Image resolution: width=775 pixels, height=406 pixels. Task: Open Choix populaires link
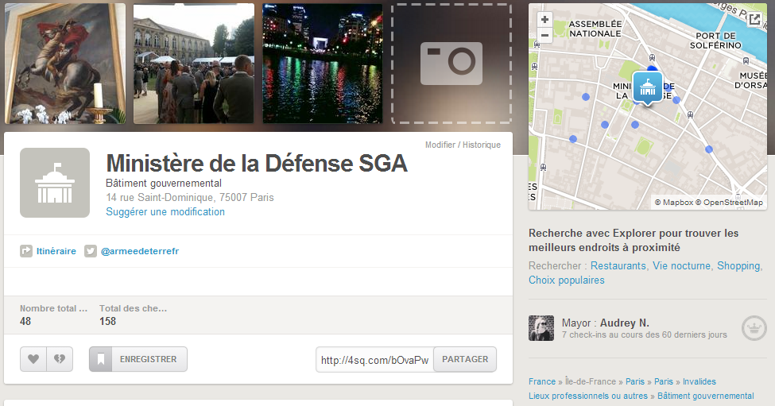567,280
